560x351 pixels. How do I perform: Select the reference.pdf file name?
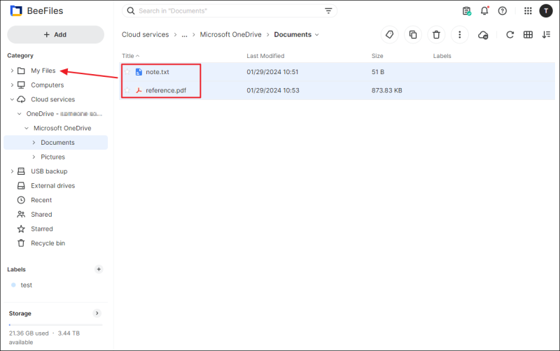coord(166,90)
